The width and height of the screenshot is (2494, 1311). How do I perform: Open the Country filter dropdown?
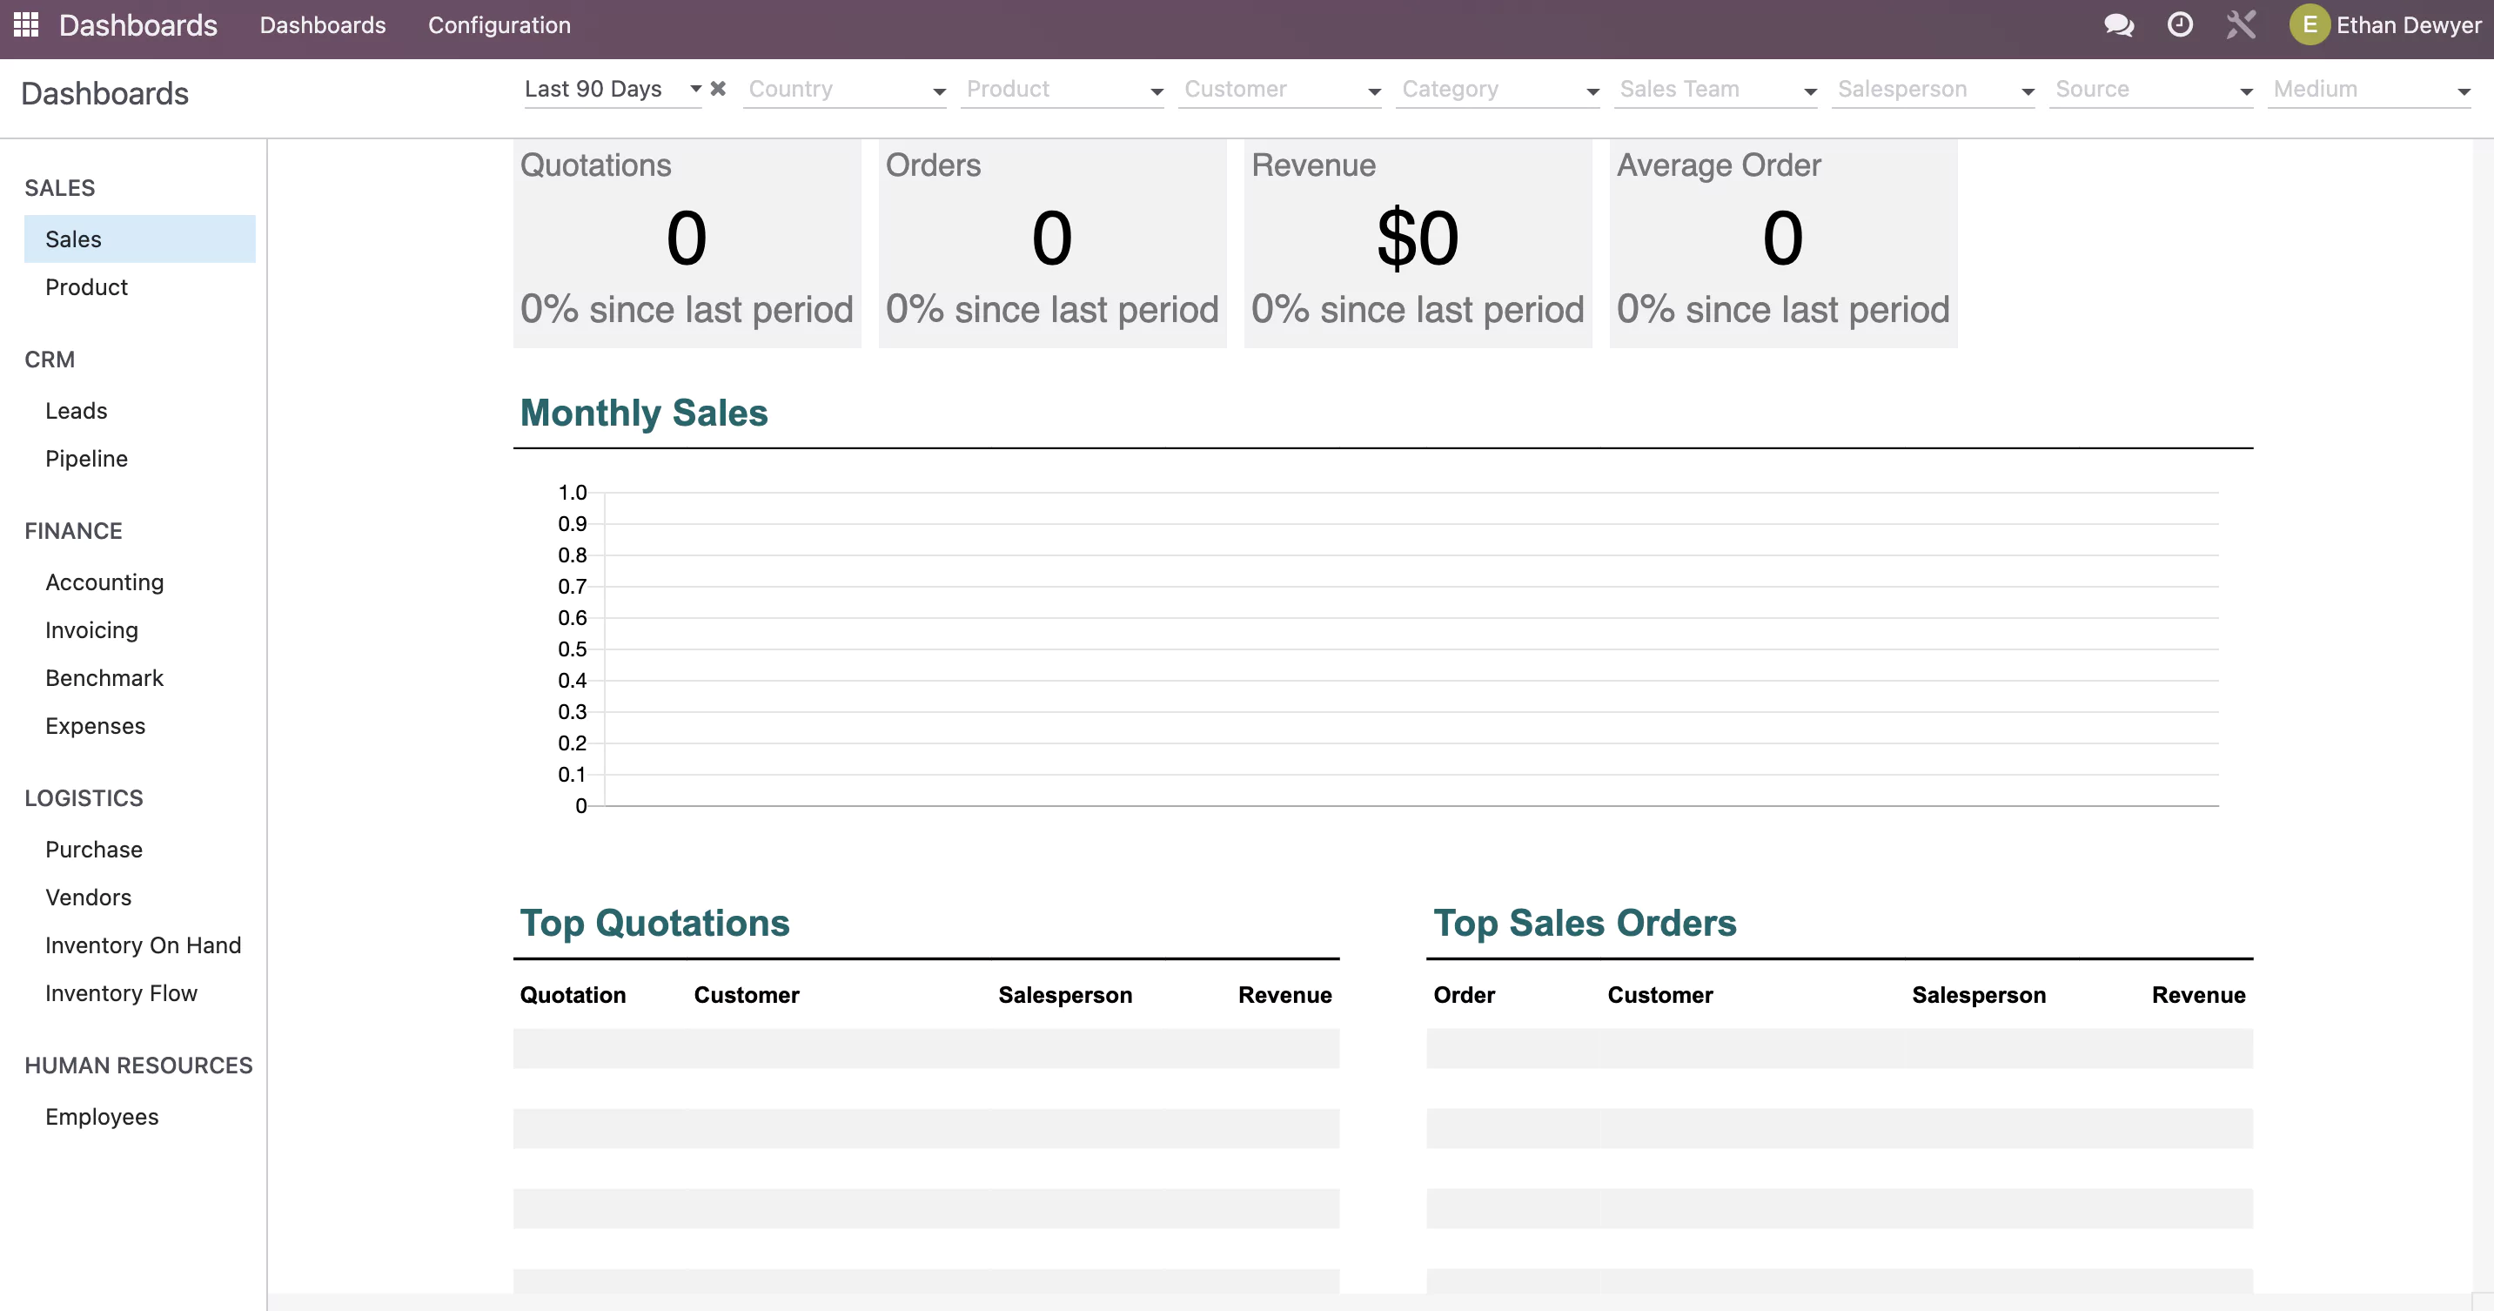(x=844, y=89)
